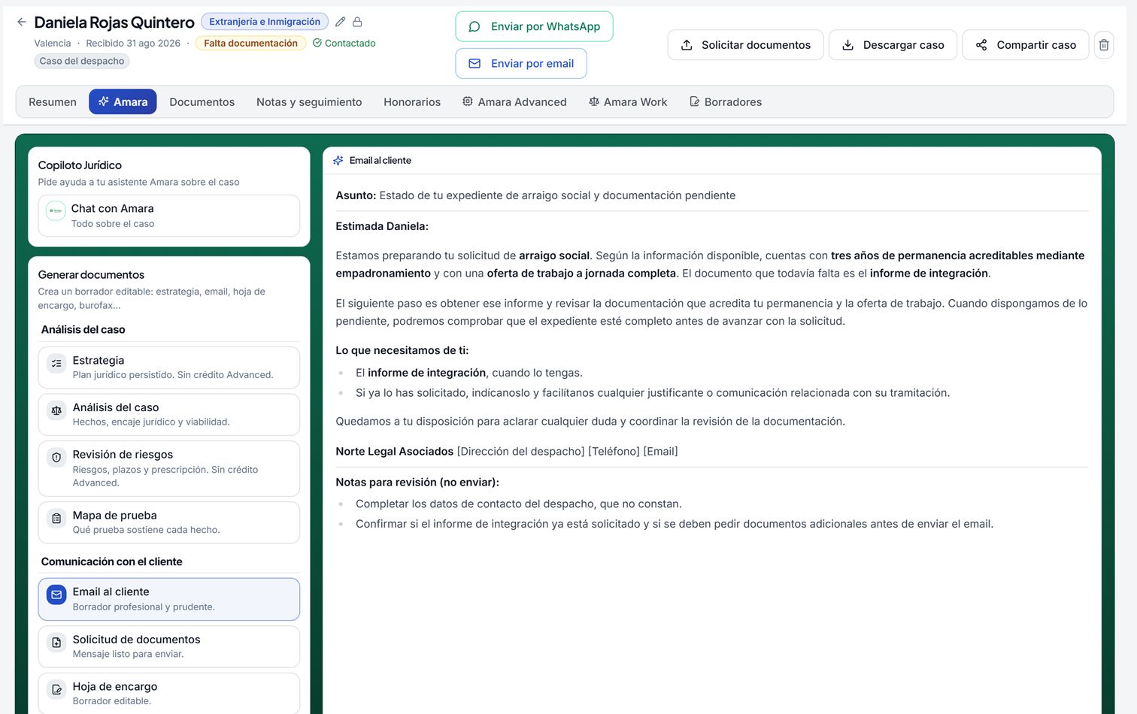Click the Caso del despacho label
The height and width of the screenshot is (714, 1137).
point(82,61)
